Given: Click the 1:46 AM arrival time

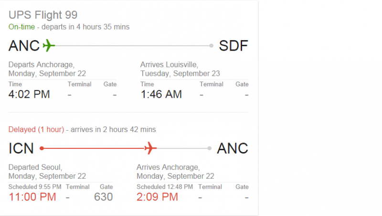Looking at the screenshot, I should coord(161,94).
